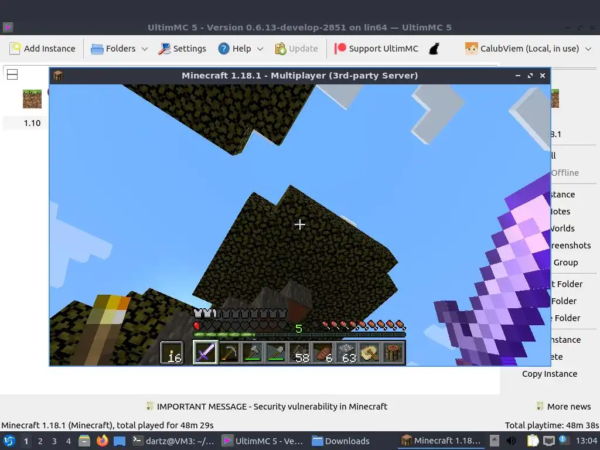Click the experience bar in Minecraft

(299, 335)
